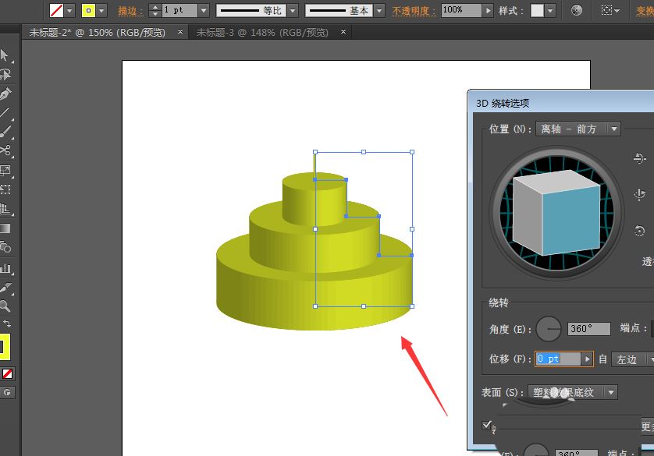Click the fill swatch with red slash

click(x=56, y=10)
